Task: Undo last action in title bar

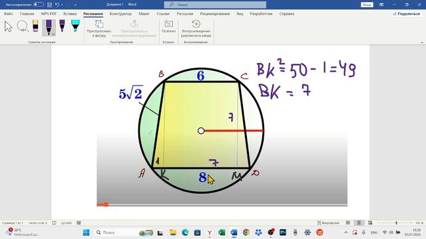Action: (57, 5)
